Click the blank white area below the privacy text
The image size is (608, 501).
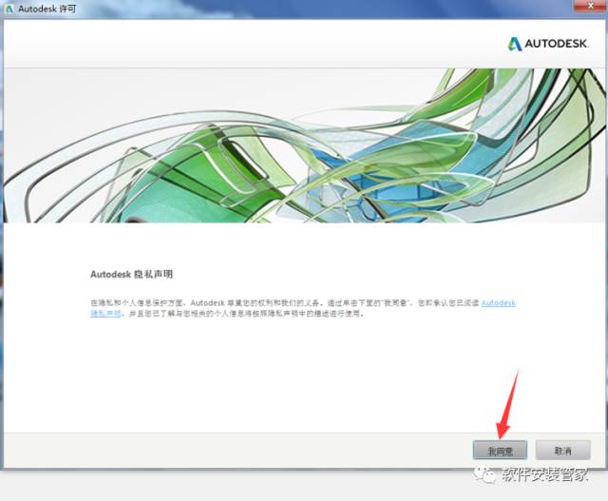[304, 380]
